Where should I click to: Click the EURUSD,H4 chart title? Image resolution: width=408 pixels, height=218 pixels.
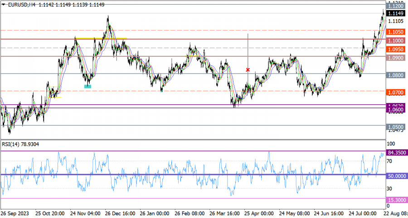[x=22, y=5]
